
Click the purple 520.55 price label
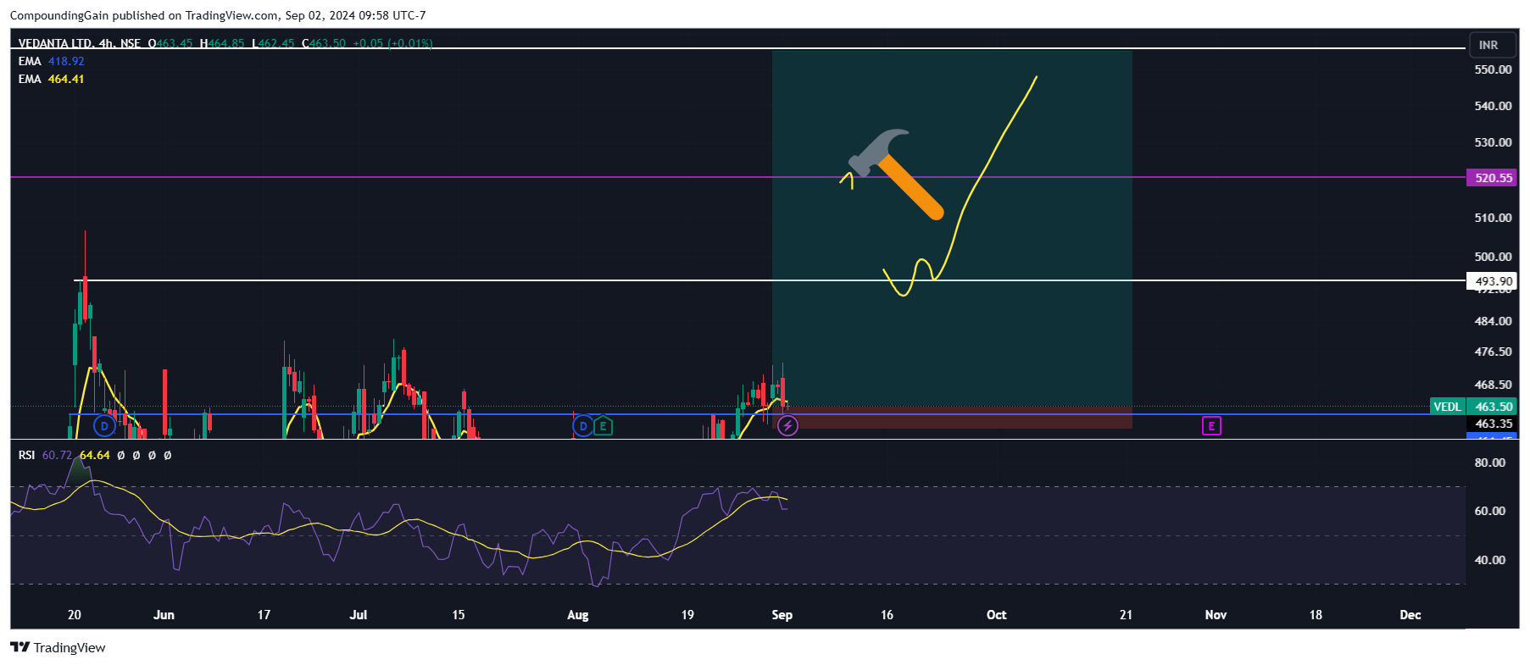[x=1493, y=178]
